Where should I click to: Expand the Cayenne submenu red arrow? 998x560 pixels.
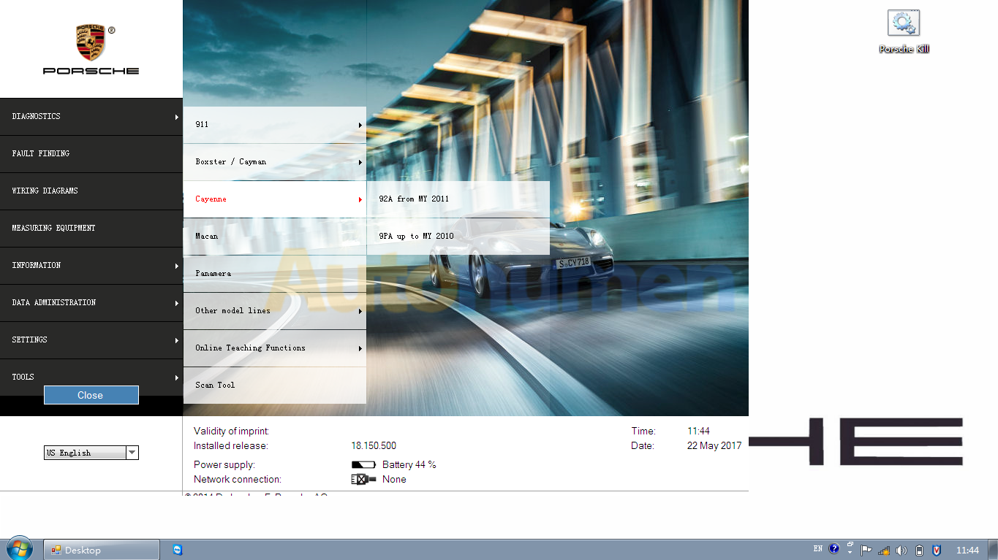(360, 200)
